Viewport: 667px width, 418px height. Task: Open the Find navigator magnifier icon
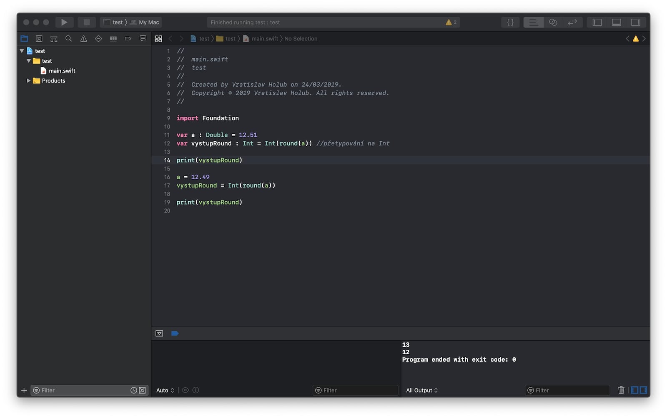tap(69, 39)
